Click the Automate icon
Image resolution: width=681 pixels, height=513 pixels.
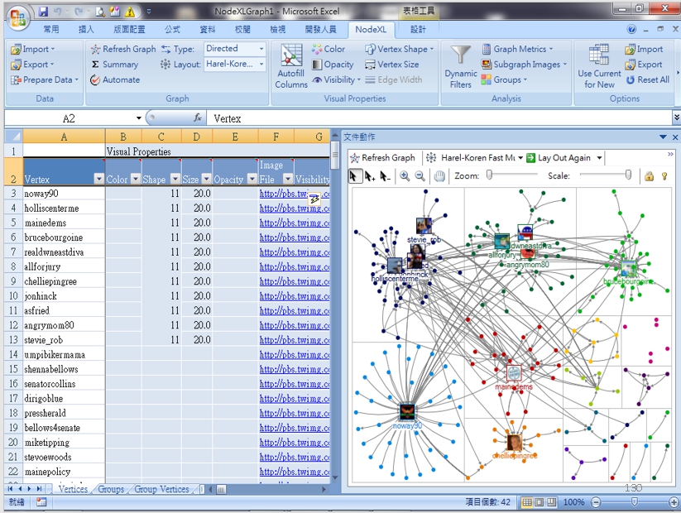(x=95, y=80)
